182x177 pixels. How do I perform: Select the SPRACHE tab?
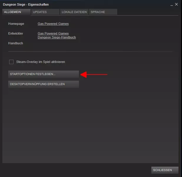click(x=103, y=12)
